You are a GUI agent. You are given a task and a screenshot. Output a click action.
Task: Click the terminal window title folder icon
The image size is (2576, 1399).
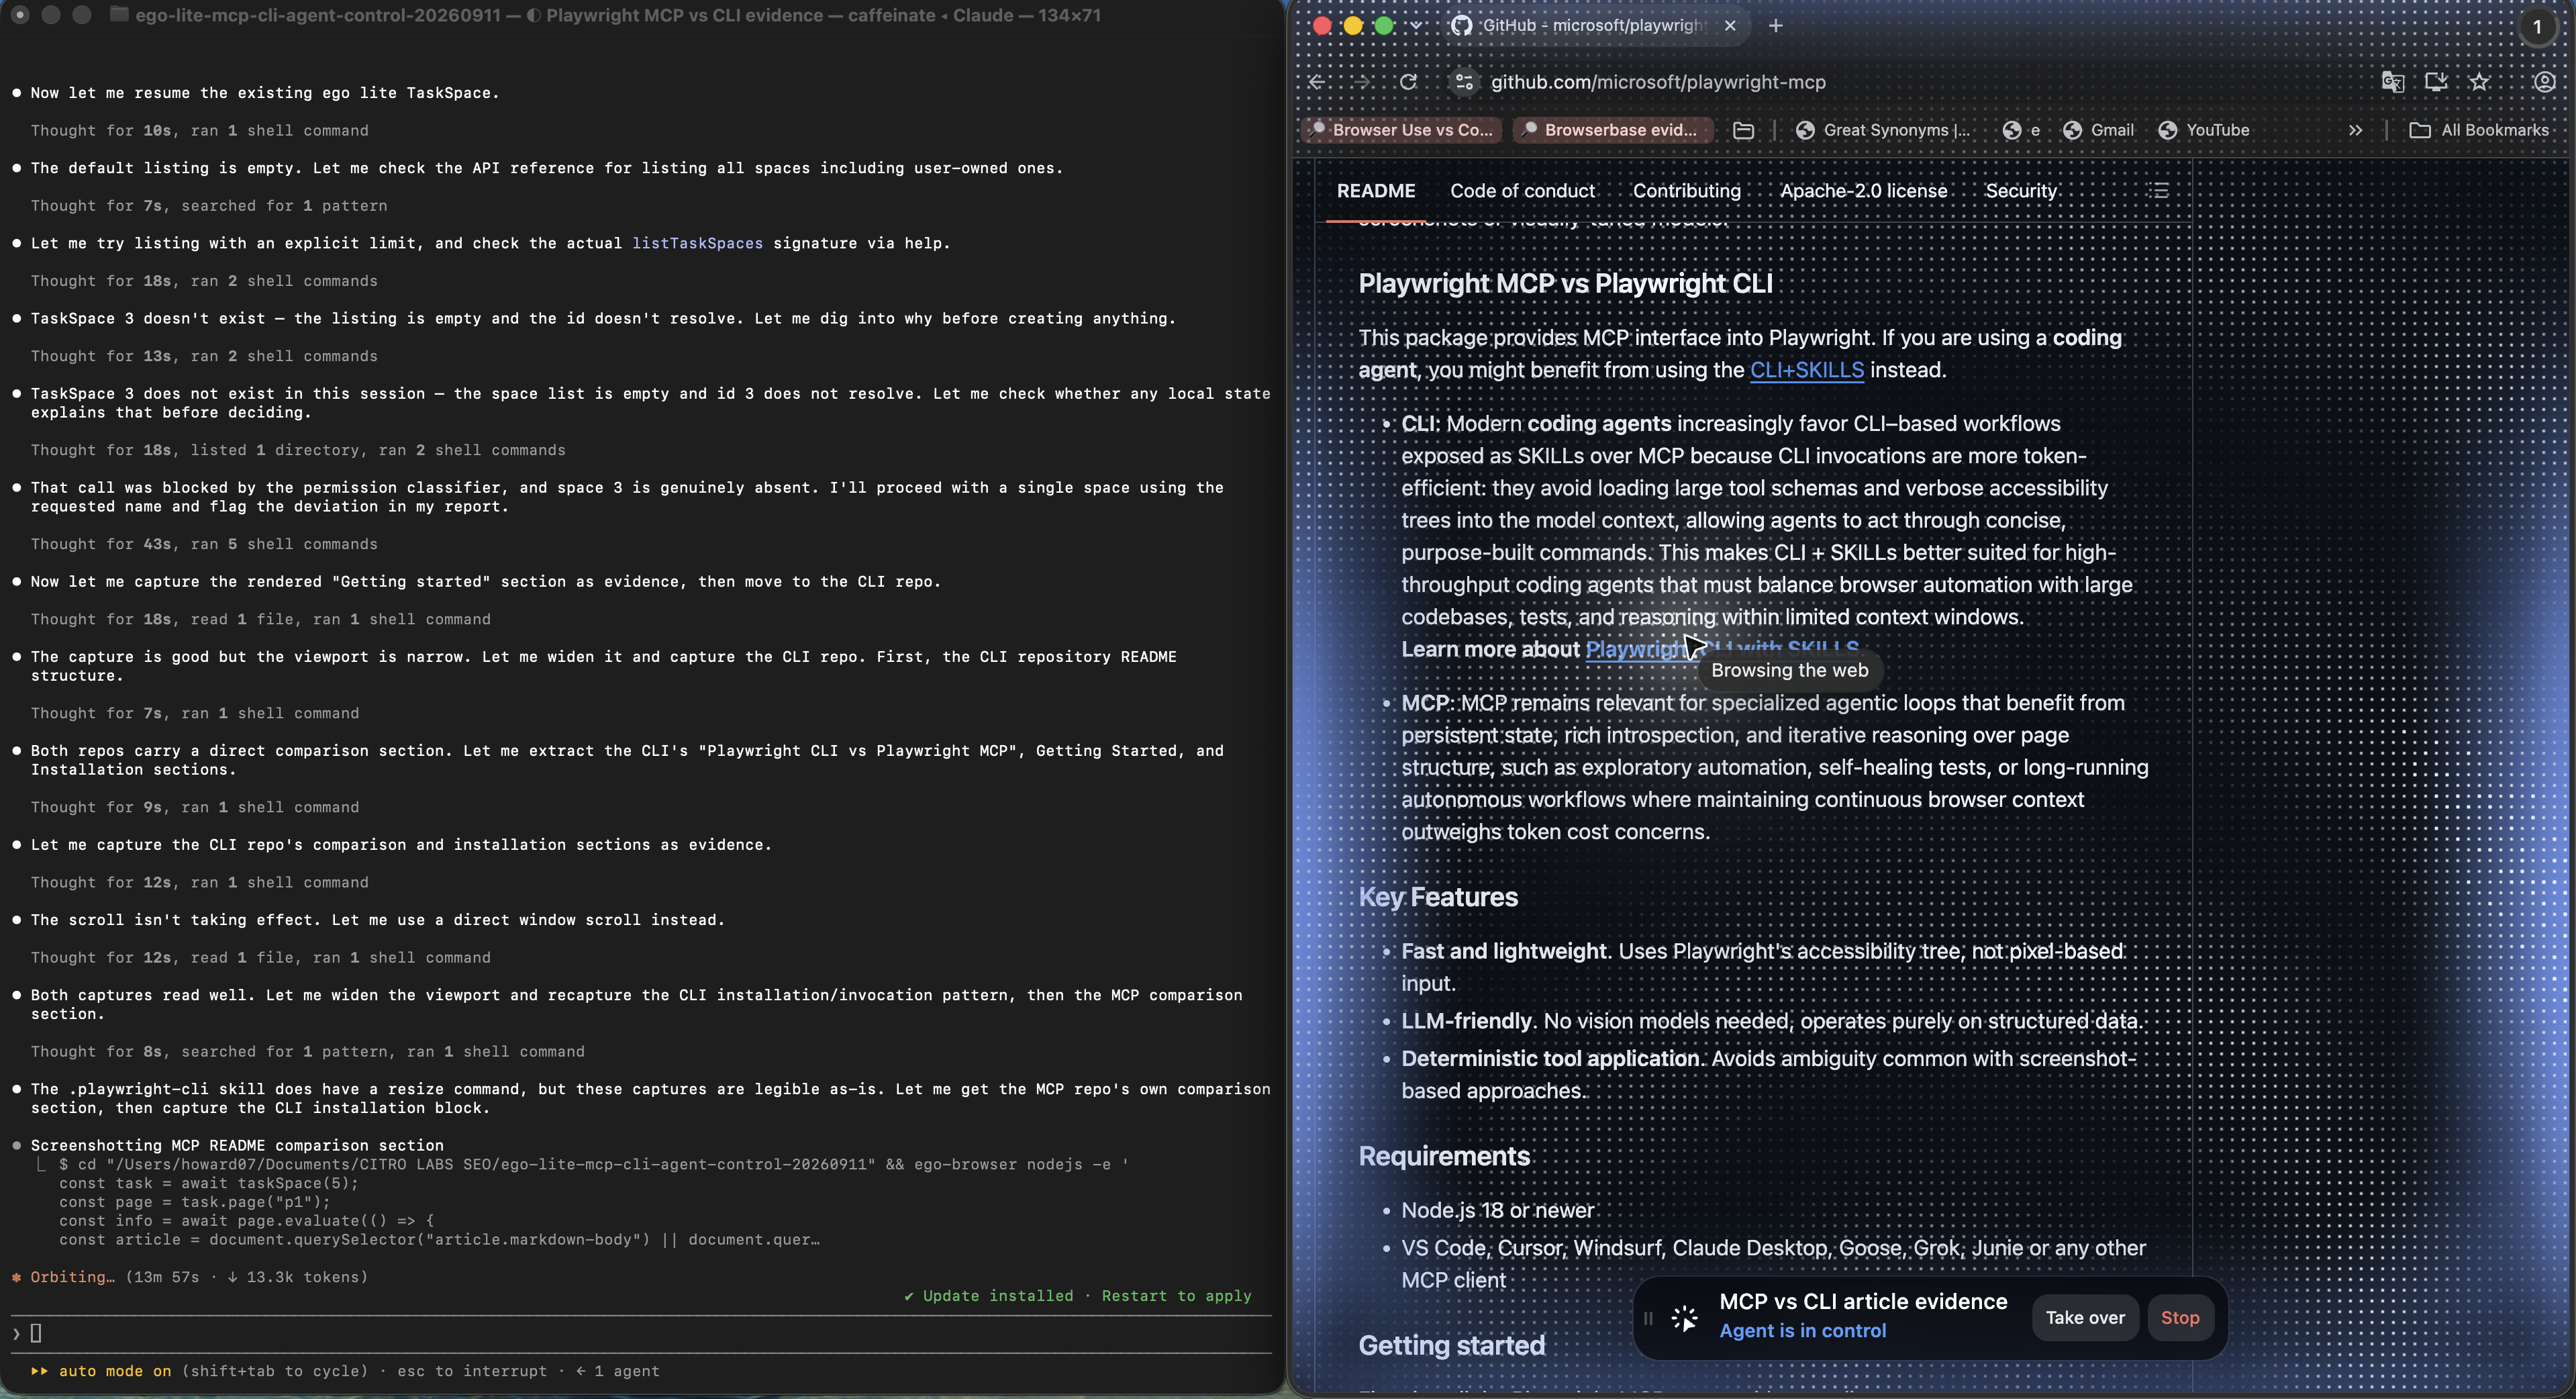click(x=119, y=15)
